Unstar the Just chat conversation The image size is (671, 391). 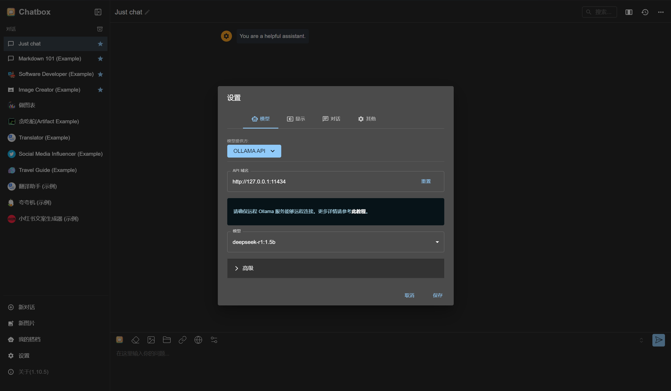[100, 44]
